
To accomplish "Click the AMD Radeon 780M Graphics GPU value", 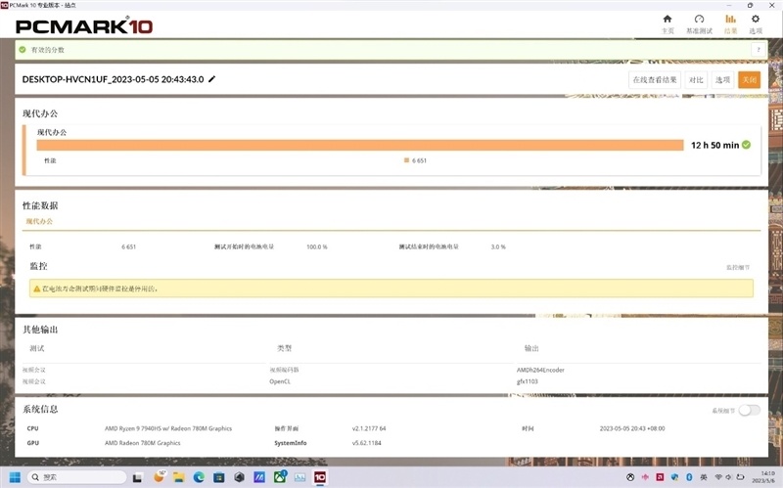I will pyautogui.click(x=142, y=443).
